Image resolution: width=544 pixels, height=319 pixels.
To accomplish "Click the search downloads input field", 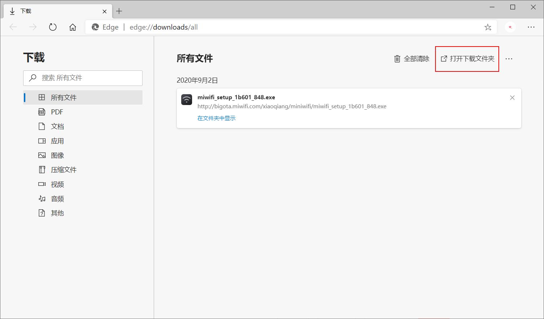I will pos(82,78).
